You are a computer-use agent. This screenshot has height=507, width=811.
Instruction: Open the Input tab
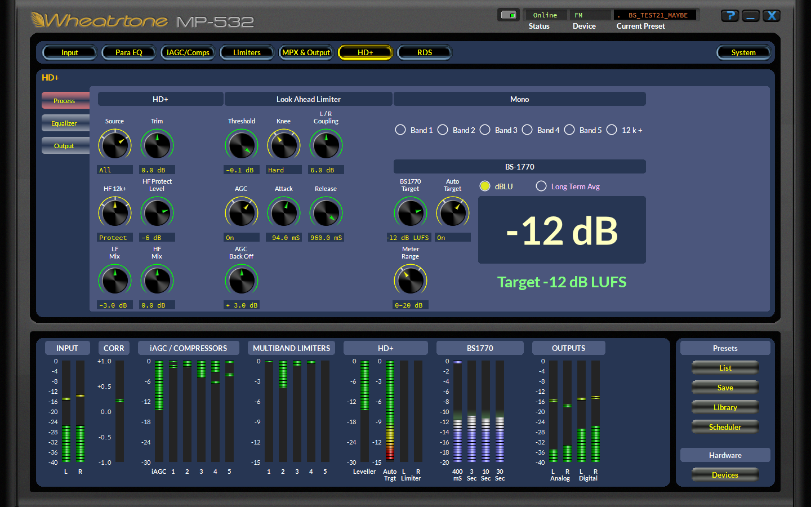tap(70, 52)
